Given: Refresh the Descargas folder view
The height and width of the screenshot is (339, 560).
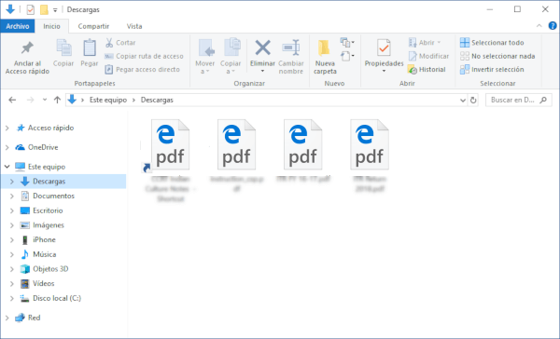Looking at the screenshot, I should coord(473,101).
